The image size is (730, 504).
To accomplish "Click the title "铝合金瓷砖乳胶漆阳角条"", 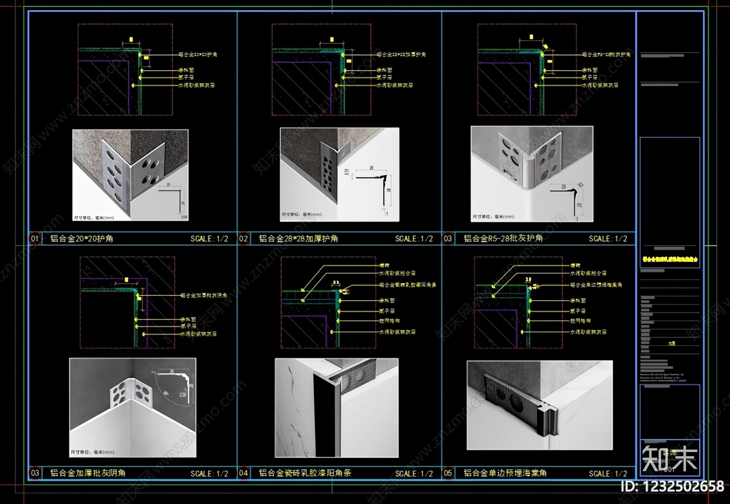I will [305, 473].
